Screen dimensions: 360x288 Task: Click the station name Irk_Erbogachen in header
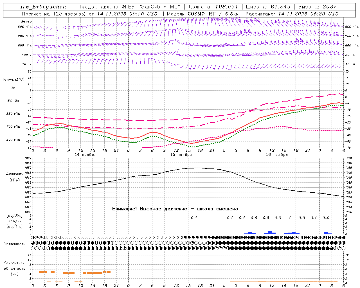[x=43, y=7]
